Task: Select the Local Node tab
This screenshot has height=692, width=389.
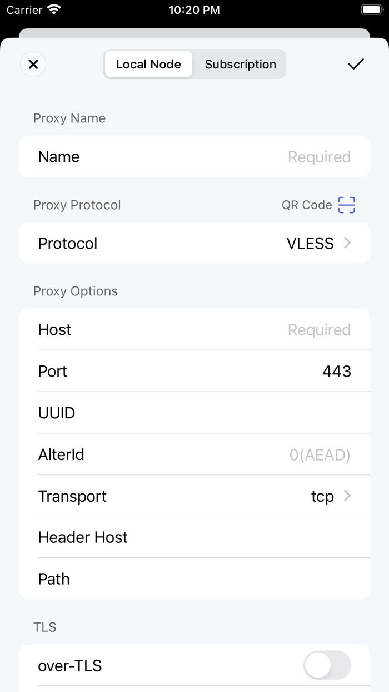Action: click(x=148, y=65)
